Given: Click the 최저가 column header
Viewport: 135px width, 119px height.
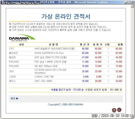Looking at the screenshot, I should pos(97,44).
